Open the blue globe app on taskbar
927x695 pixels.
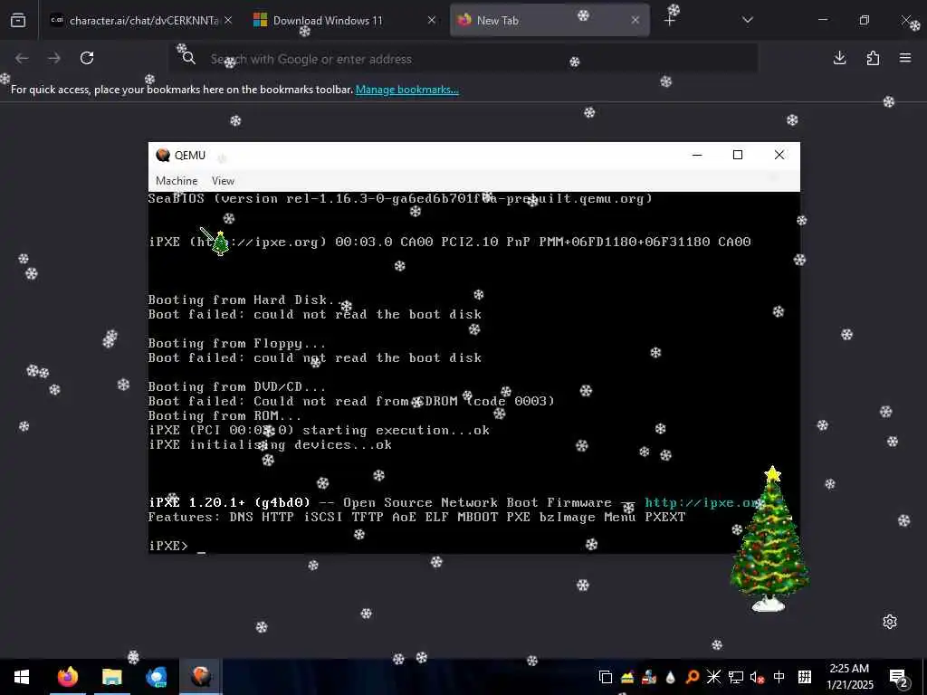[156, 677]
